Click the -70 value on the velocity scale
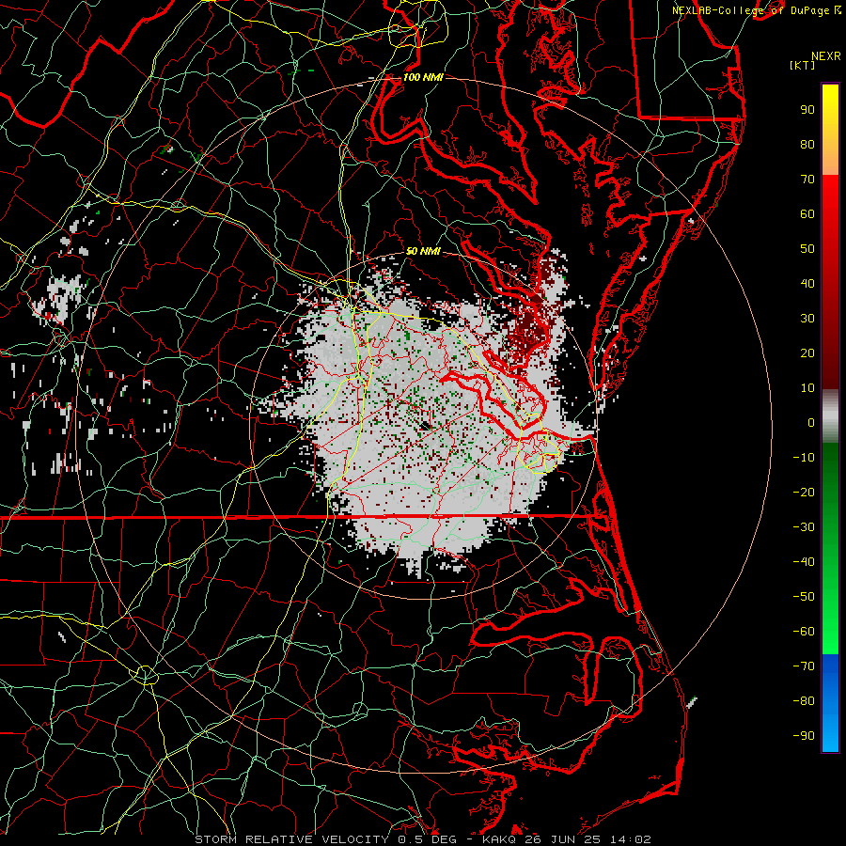 [x=804, y=666]
